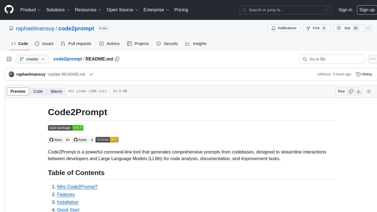Go to the Installation section
This screenshot has width=377, height=212.
[x=68, y=202]
